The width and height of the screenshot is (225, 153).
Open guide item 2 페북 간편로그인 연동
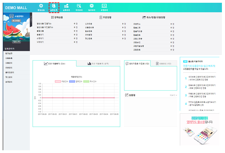pyautogui.click(x=200, y=87)
